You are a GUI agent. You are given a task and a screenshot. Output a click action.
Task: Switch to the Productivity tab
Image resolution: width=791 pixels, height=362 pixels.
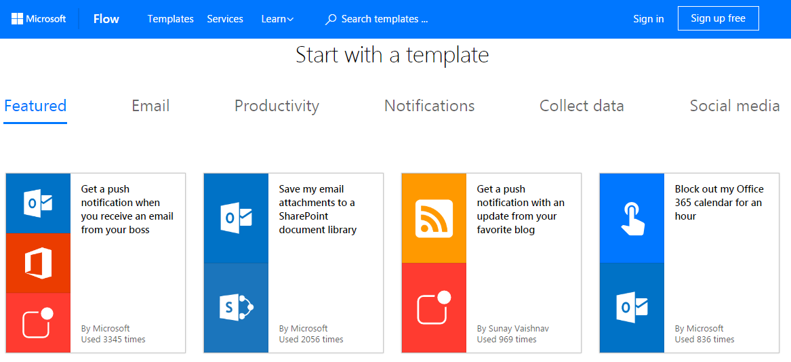pyautogui.click(x=277, y=106)
